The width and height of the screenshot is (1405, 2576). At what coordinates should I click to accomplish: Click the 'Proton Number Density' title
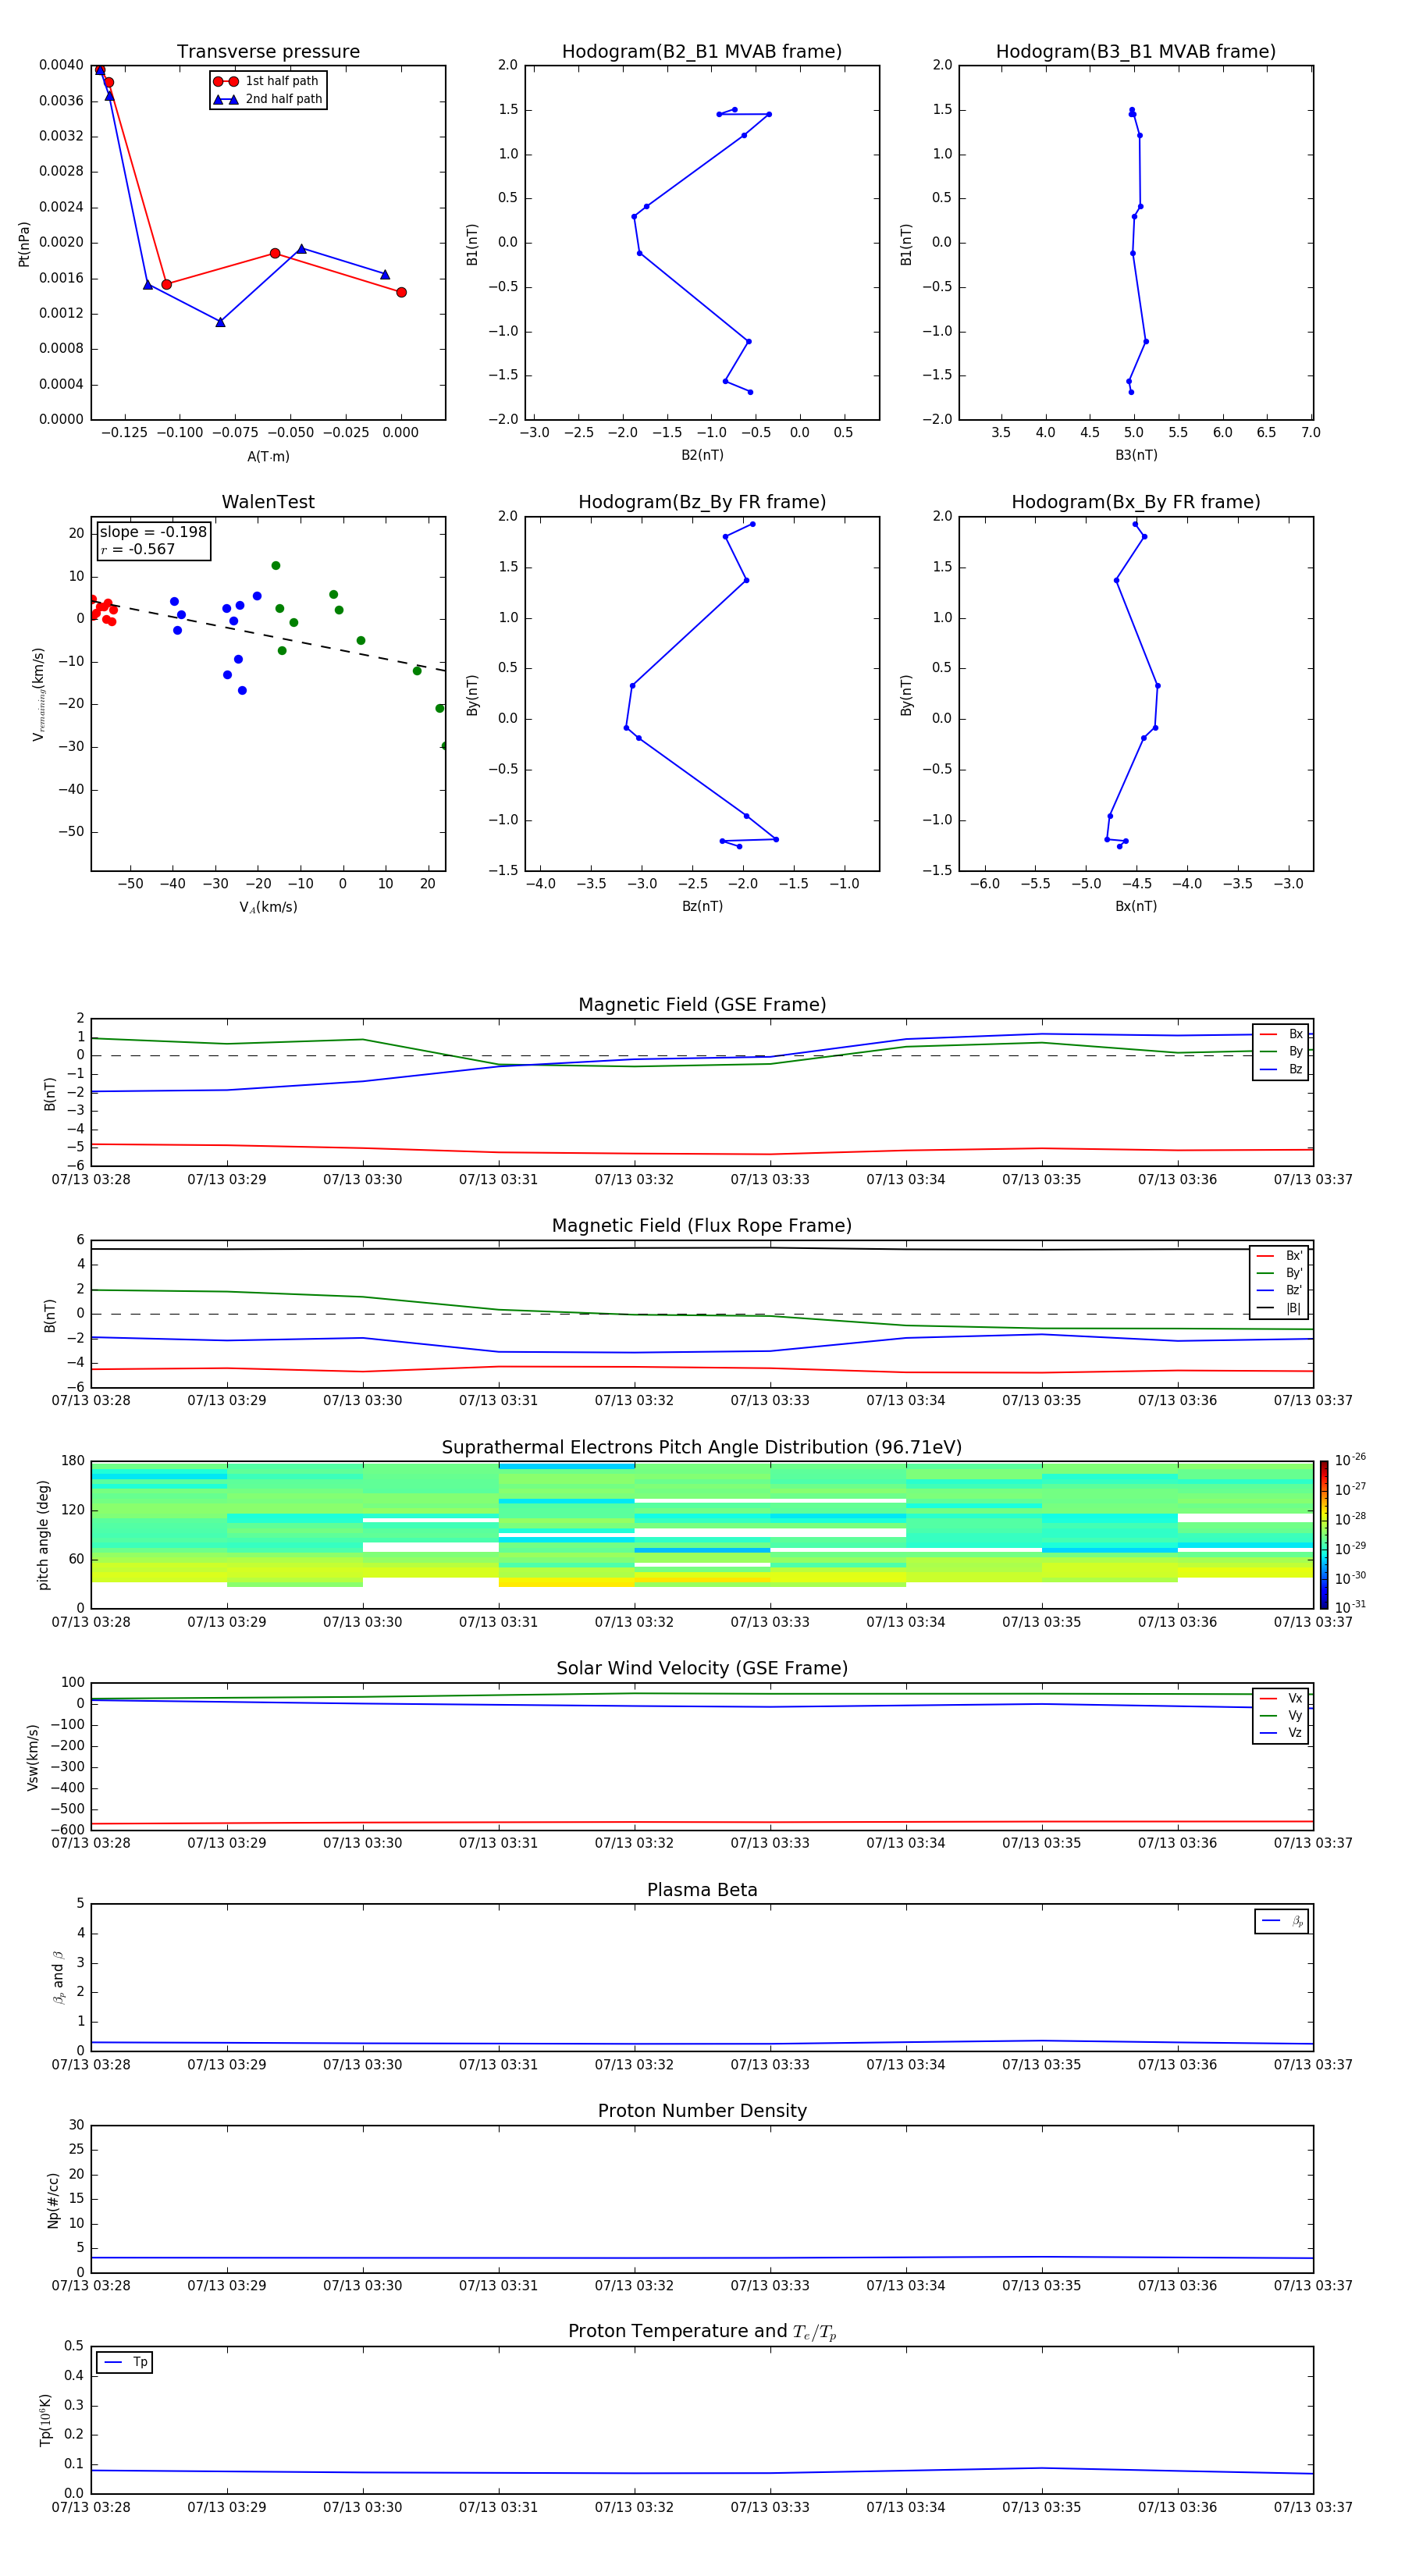[x=702, y=2111]
